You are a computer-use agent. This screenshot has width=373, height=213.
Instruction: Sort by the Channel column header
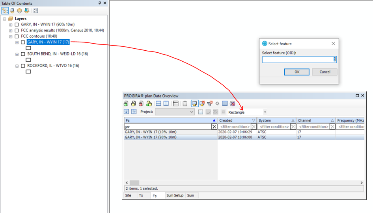point(316,121)
